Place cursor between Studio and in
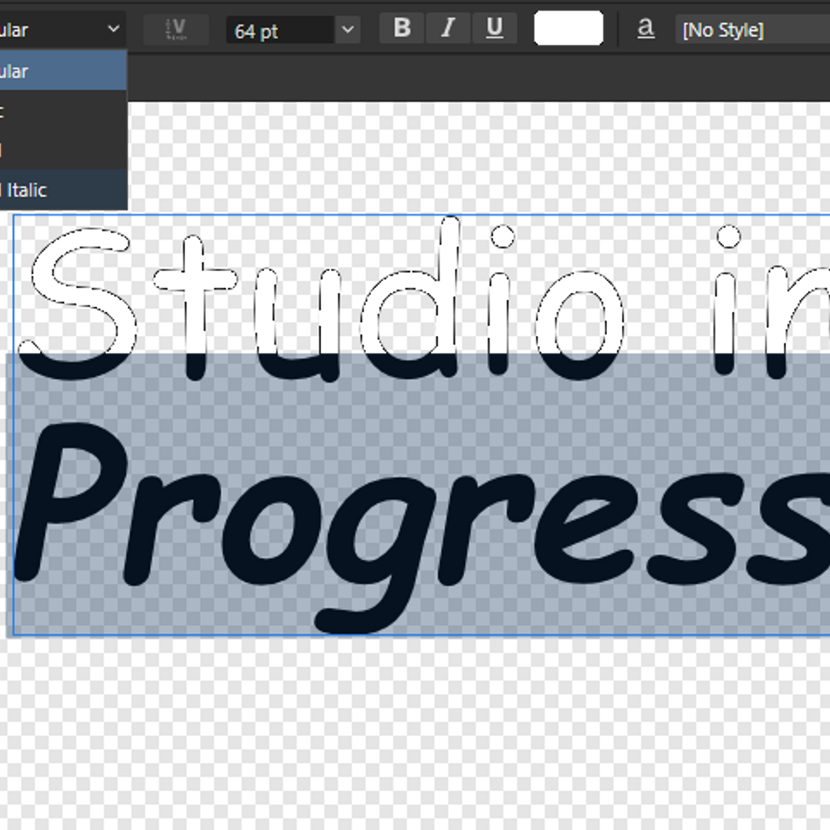 pos(669,307)
